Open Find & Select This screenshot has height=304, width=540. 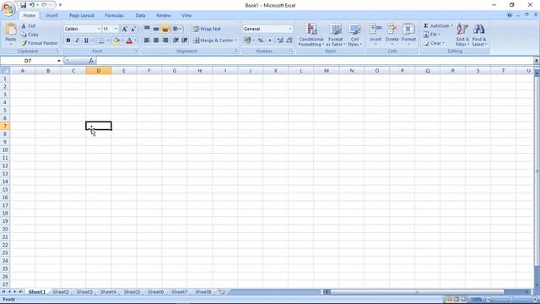(479, 35)
